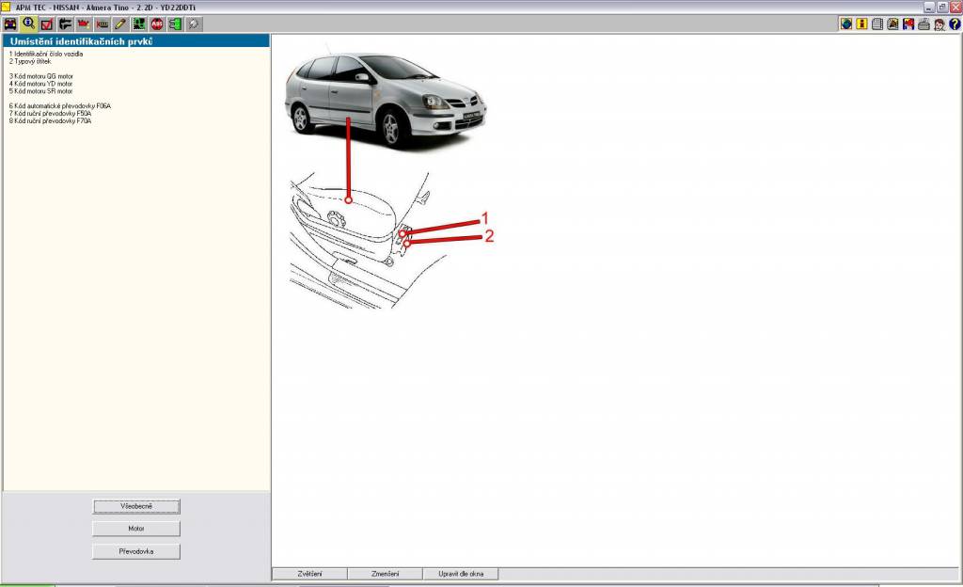
Task: Click the red timing belt toolbar icon
Action: [102, 24]
